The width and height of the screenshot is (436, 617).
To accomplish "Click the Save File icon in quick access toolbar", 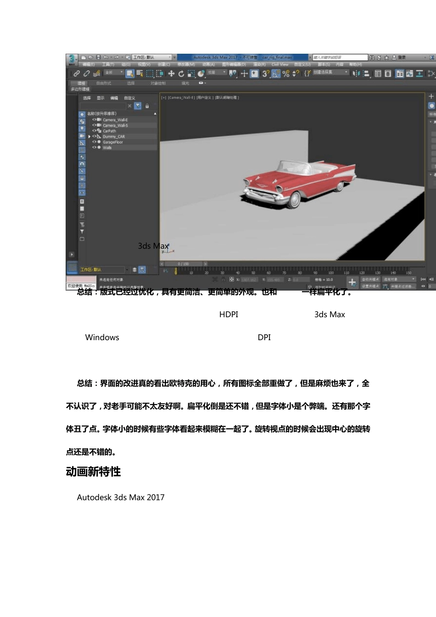I will pos(98,57).
